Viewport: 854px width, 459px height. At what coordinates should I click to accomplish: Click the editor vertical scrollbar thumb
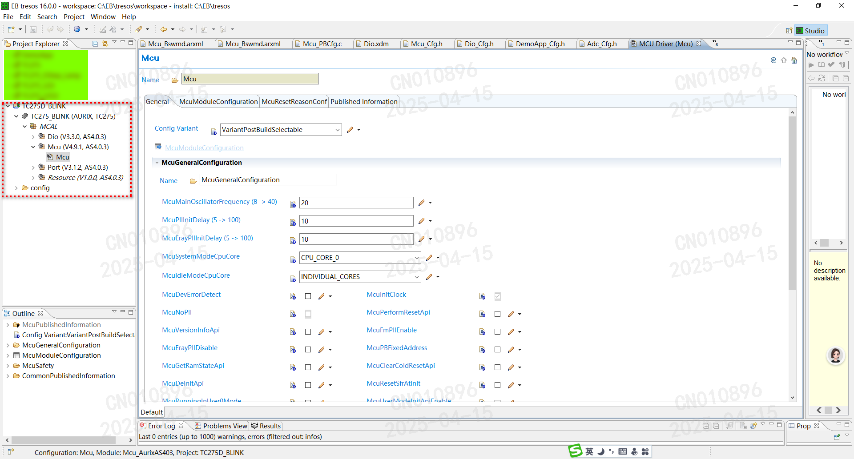click(x=792, y=203)
